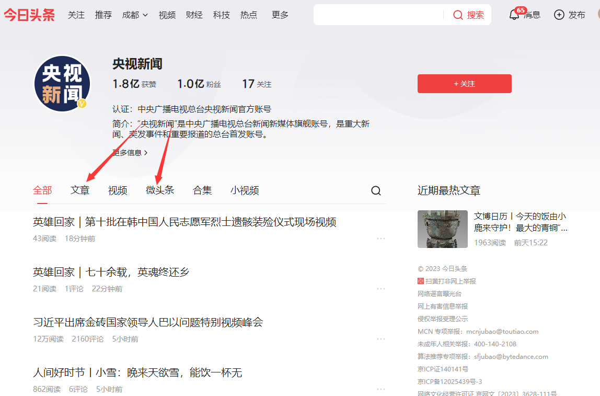Click the magnifier icon in profile tabs

pyautogui.click(x=376, y=190)
